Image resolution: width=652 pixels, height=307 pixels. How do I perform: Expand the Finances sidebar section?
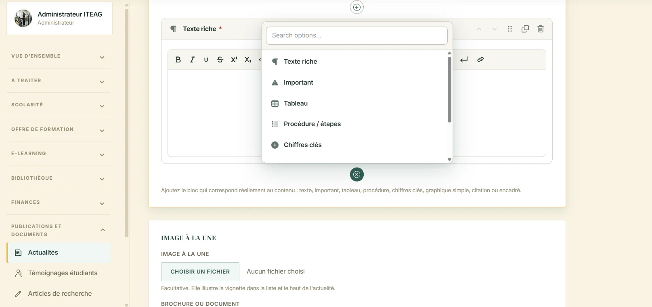pos(59,202)
